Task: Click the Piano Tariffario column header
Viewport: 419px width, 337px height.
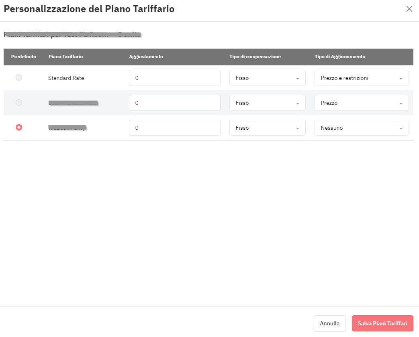Action: (x=65, y=57)
